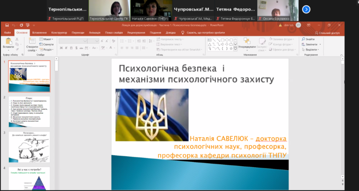This screenshot has width=359, height=191.
Task: Align text left icon
Action: tap(122, 48)
